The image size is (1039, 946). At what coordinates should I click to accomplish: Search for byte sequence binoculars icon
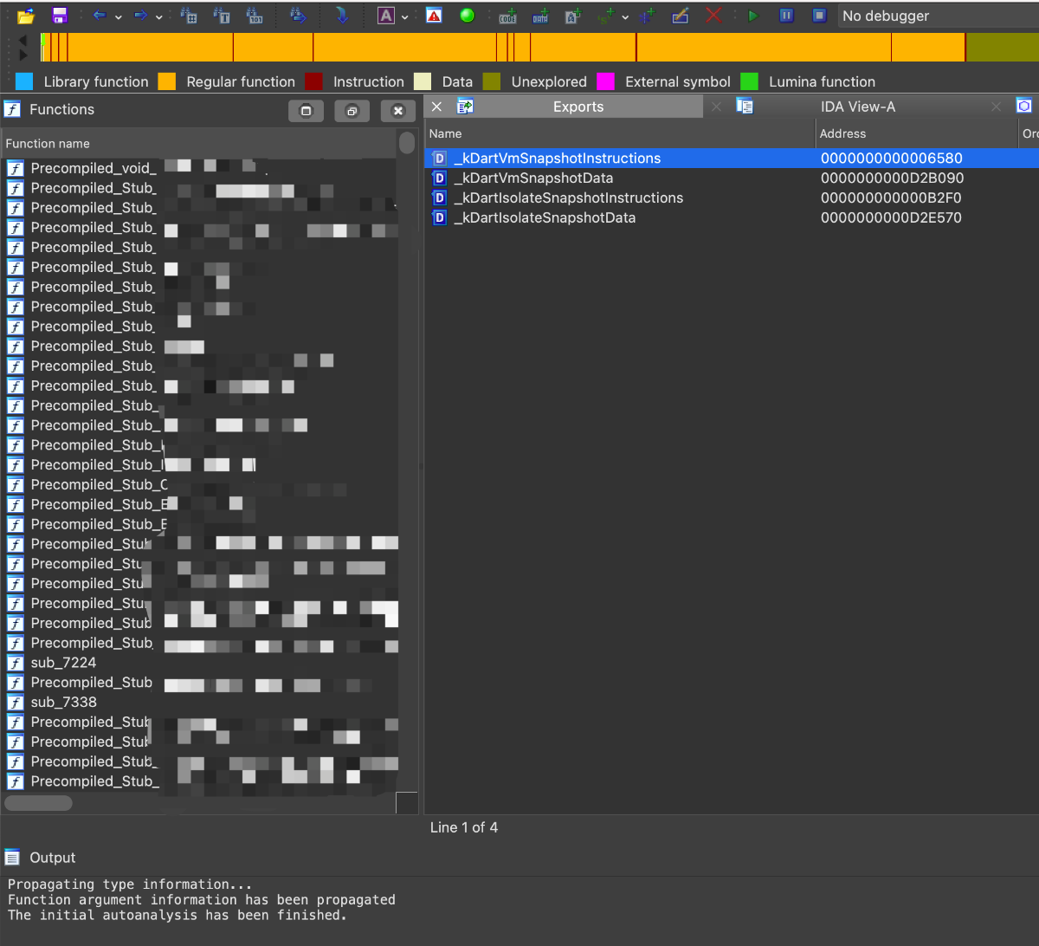(255, 16)
